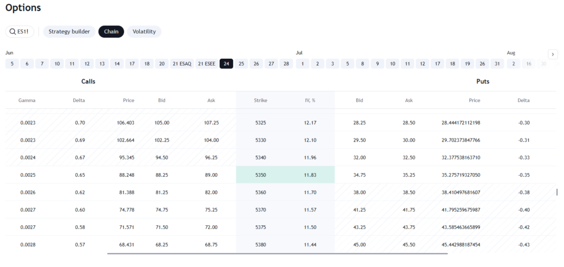This screenshot has width=564, height=267.
Task: Click IV value 11.83
Action: (x=310, y=175)
